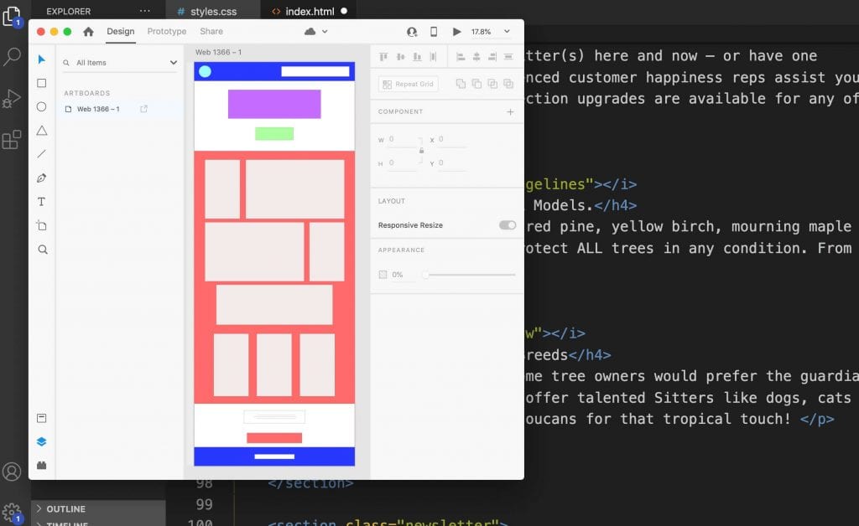This screenshot has height=526, width=859.
Task: Add a component with plus button
Action: point(510,111)
